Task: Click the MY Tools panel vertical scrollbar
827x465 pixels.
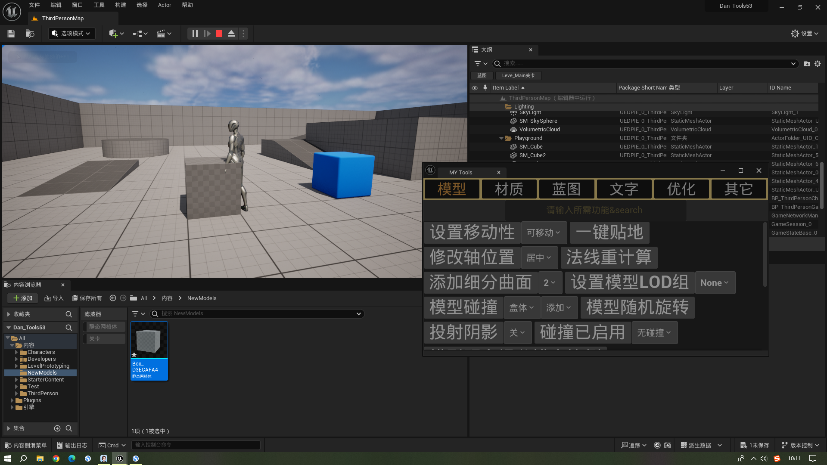Action: pos(765,254)
